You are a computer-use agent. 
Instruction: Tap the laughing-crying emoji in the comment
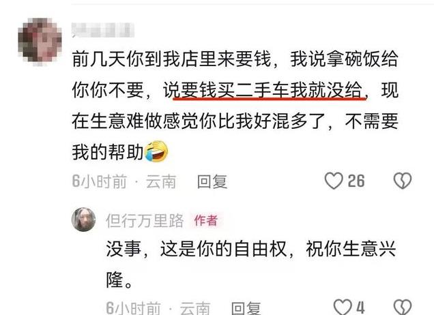click(156, 151)
